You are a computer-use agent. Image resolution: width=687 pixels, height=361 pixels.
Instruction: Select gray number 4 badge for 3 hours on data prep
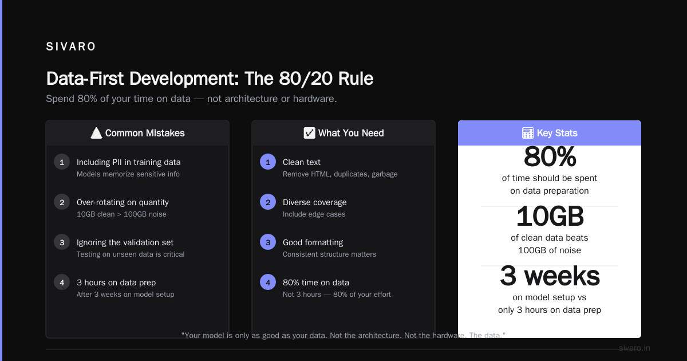(x=62, y=282)
